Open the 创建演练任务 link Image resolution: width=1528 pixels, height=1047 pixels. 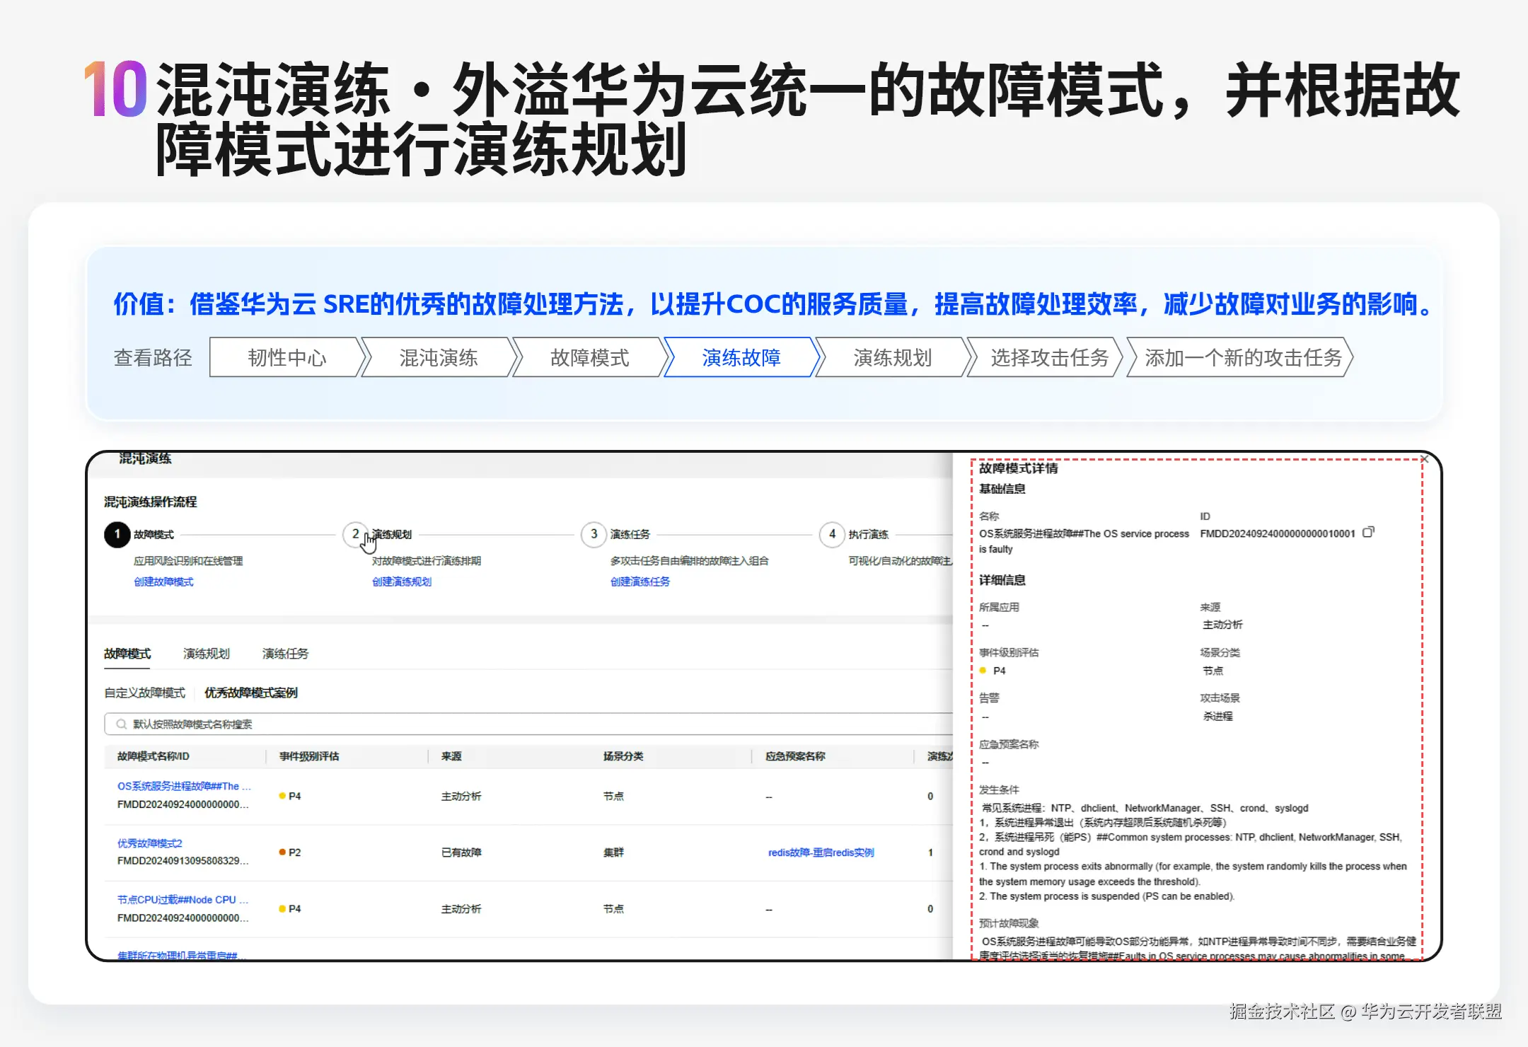point(640,582)
